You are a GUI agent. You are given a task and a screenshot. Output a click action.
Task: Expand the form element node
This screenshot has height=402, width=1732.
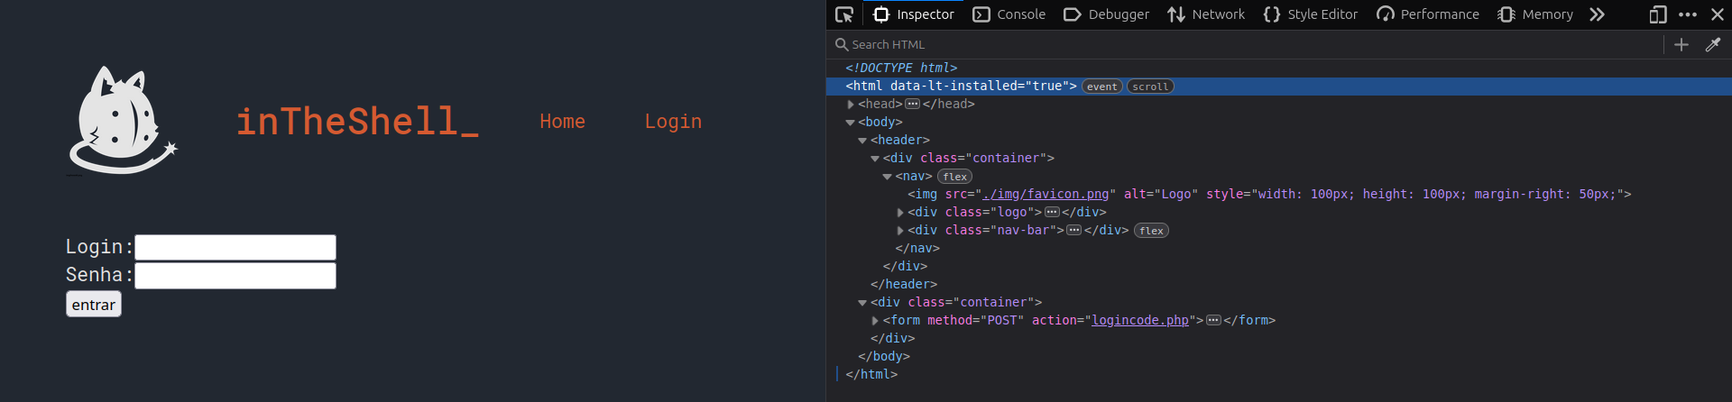(x=875, y=321)
